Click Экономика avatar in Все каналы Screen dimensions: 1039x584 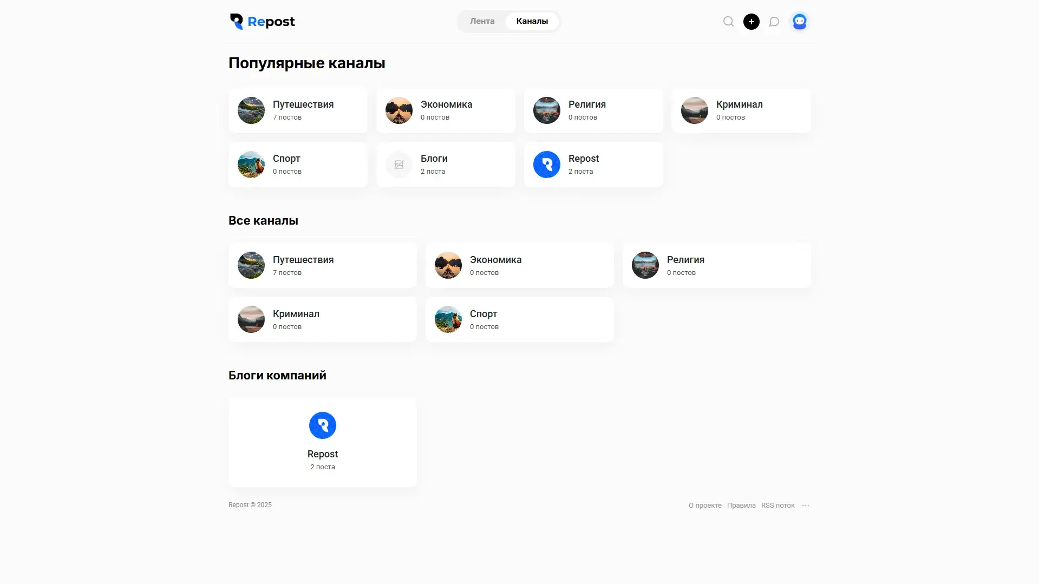[x=448, y=265]
